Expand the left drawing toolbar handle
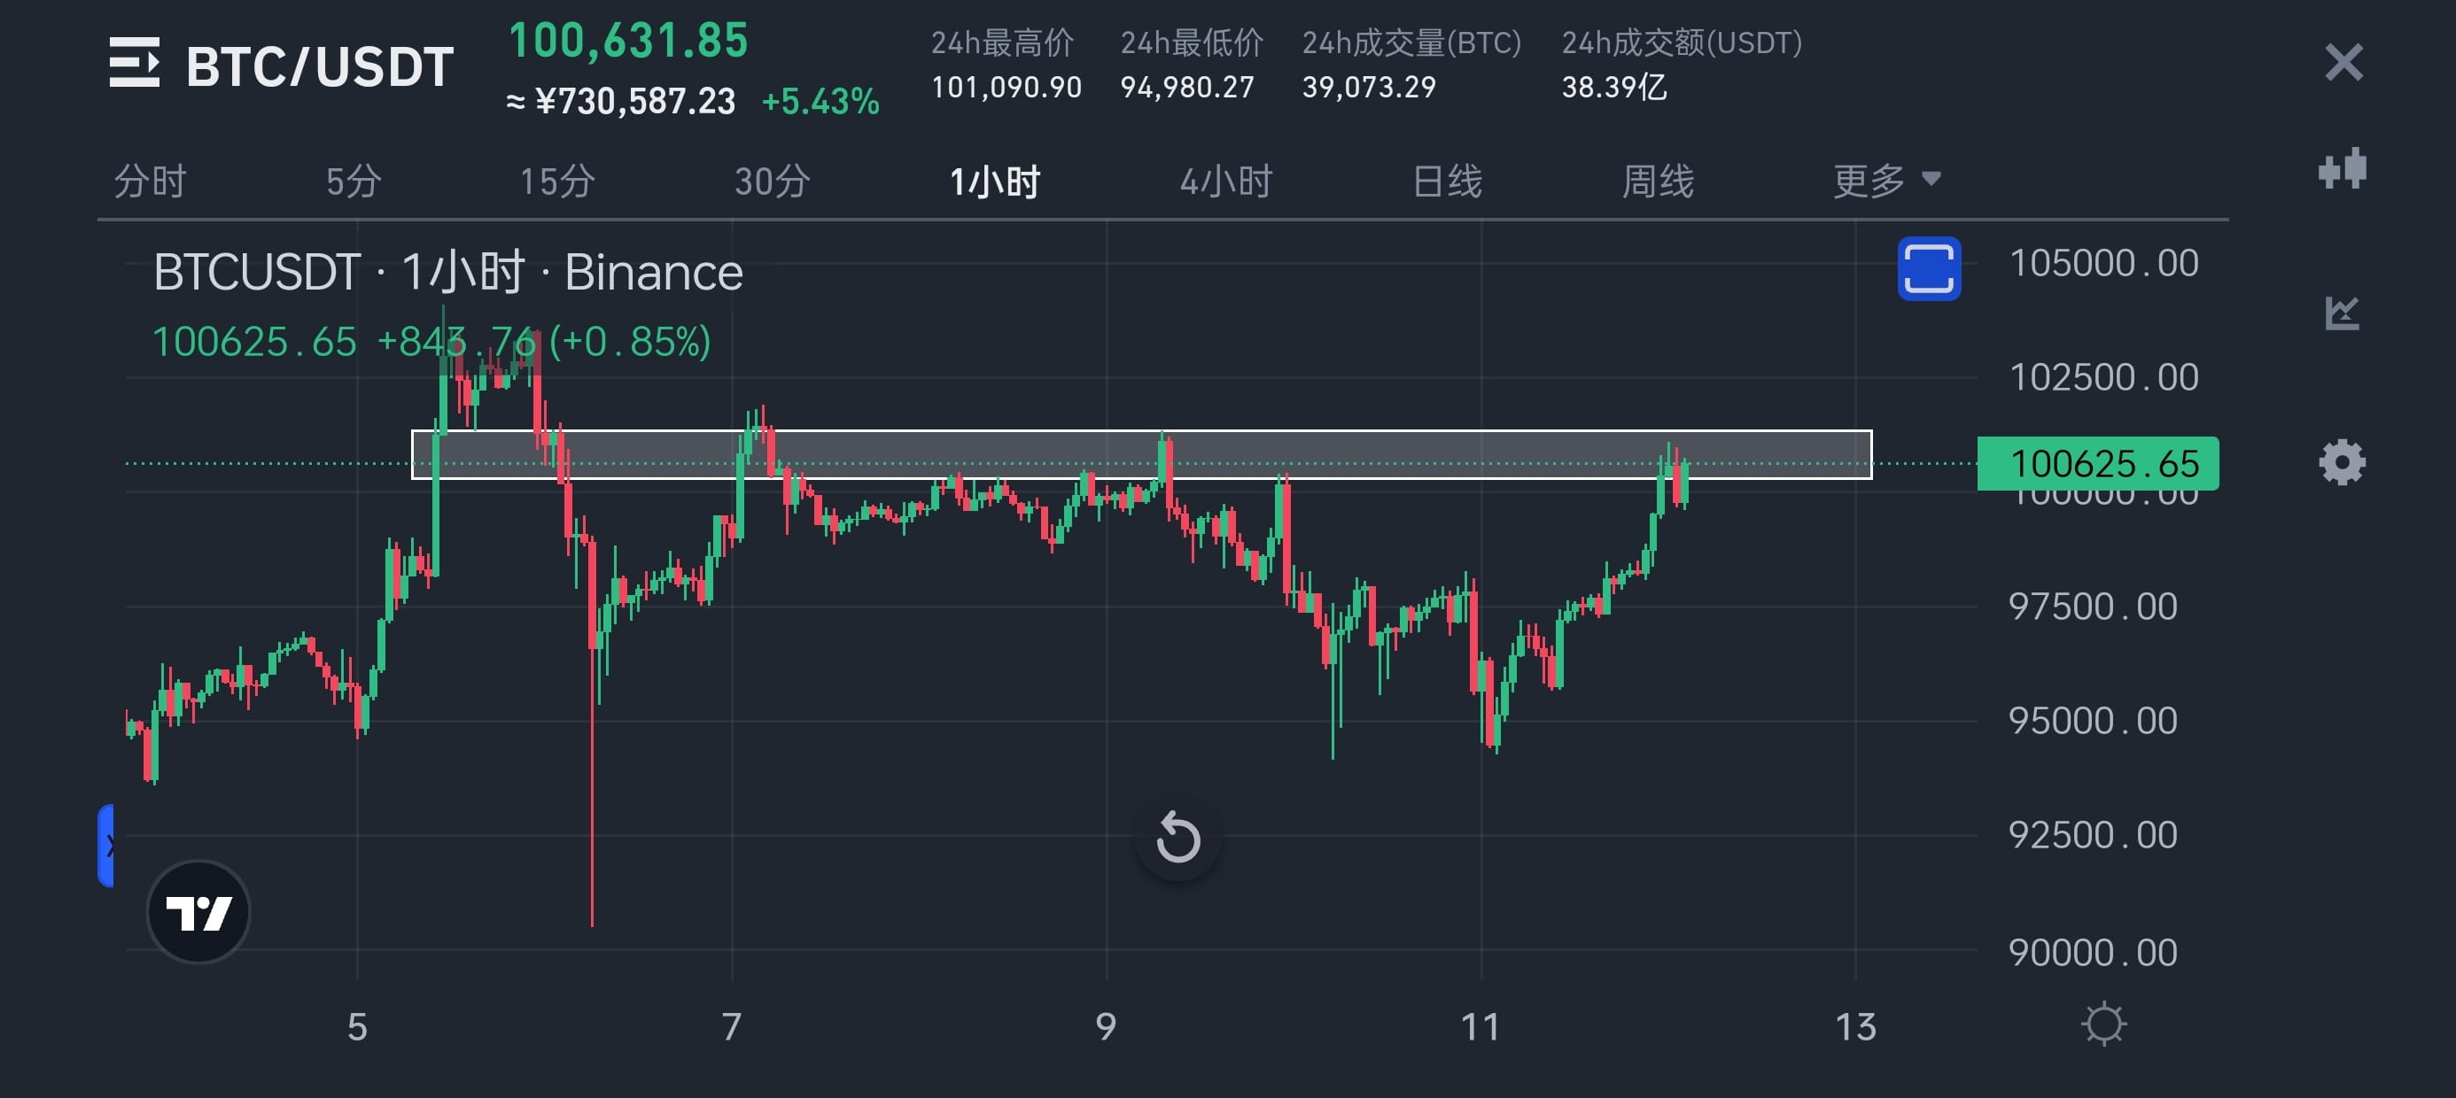The height and width of the screenshot is (1098, 2456). [107, 846]
